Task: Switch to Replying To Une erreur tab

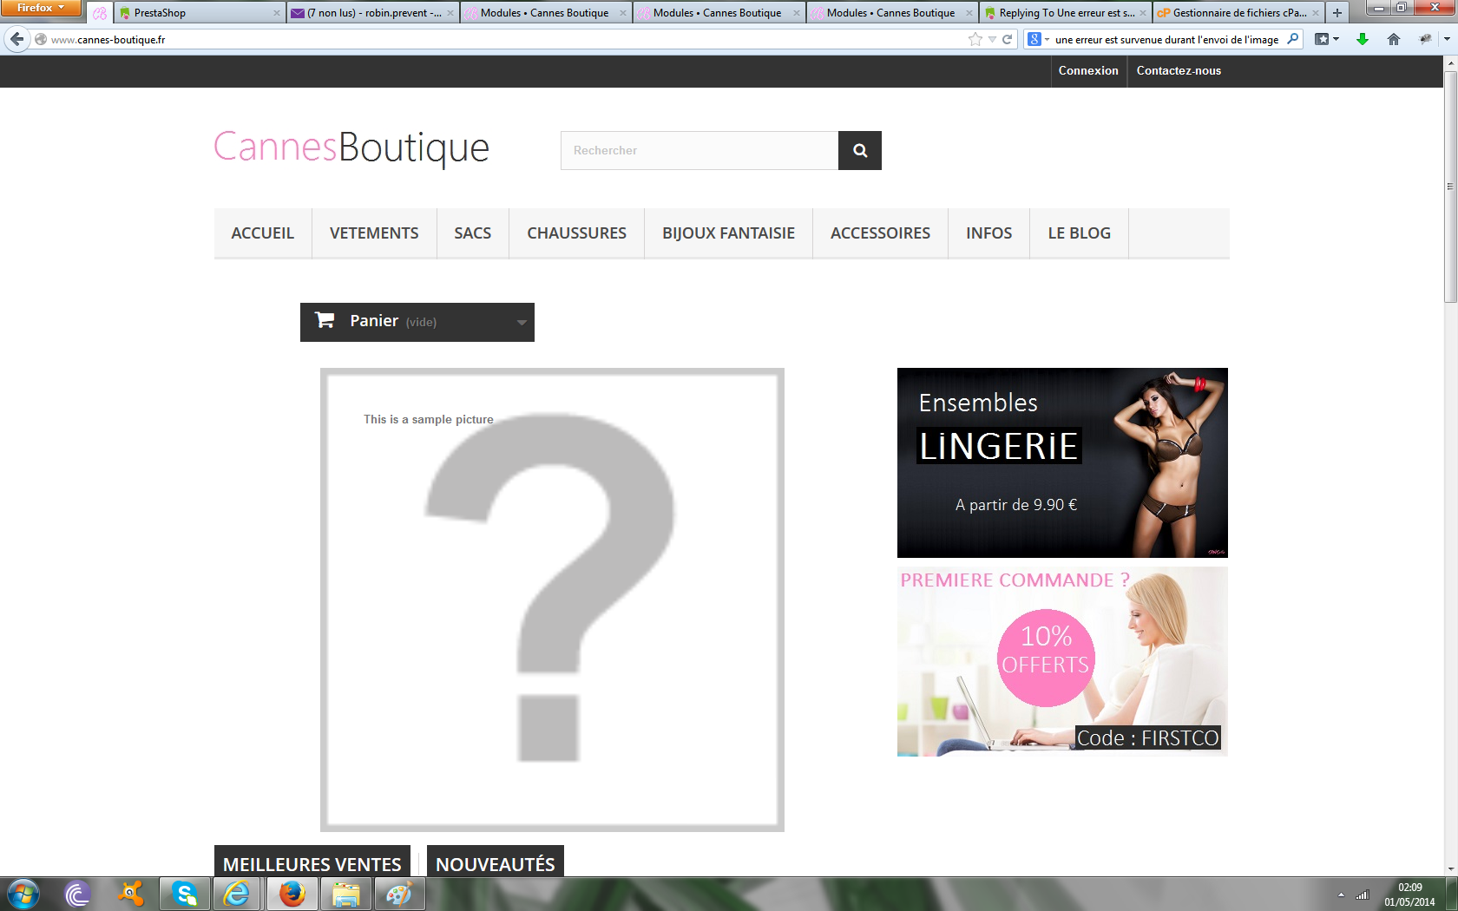Action: (x=1066, y=13)
